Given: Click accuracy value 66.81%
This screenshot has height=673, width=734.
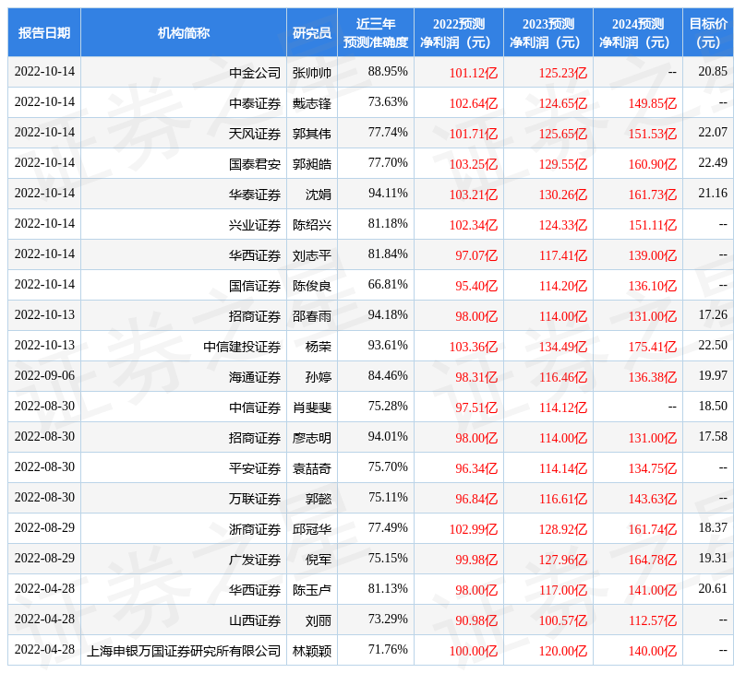Looking at the screenshot, I should [x=388, y=284].
